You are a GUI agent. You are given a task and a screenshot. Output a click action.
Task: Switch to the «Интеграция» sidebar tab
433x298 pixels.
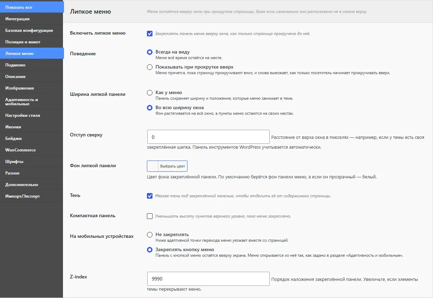tap(31, 19)
